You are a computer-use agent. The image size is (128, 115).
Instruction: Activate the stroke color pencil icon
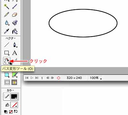coord(7,96)
